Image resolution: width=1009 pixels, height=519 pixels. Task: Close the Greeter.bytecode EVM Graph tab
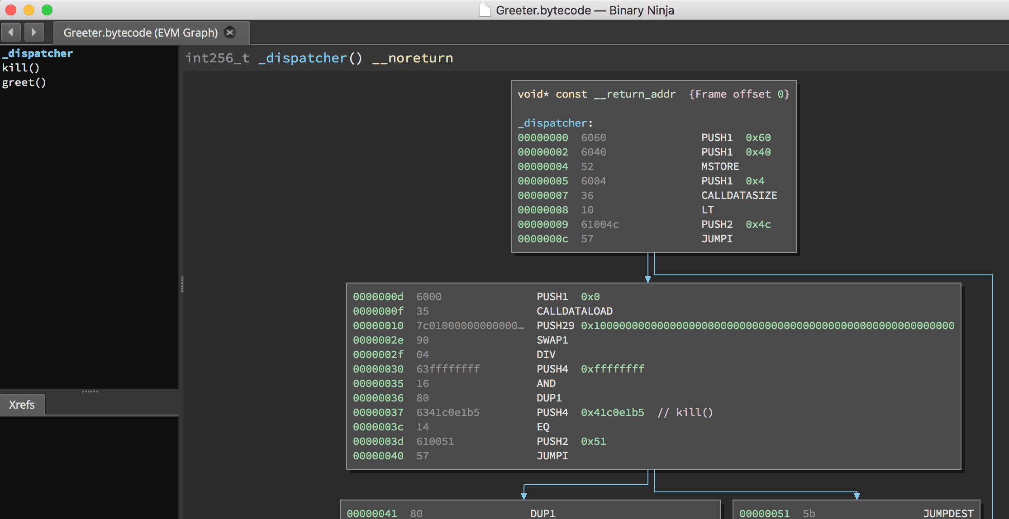coord(230,33)
